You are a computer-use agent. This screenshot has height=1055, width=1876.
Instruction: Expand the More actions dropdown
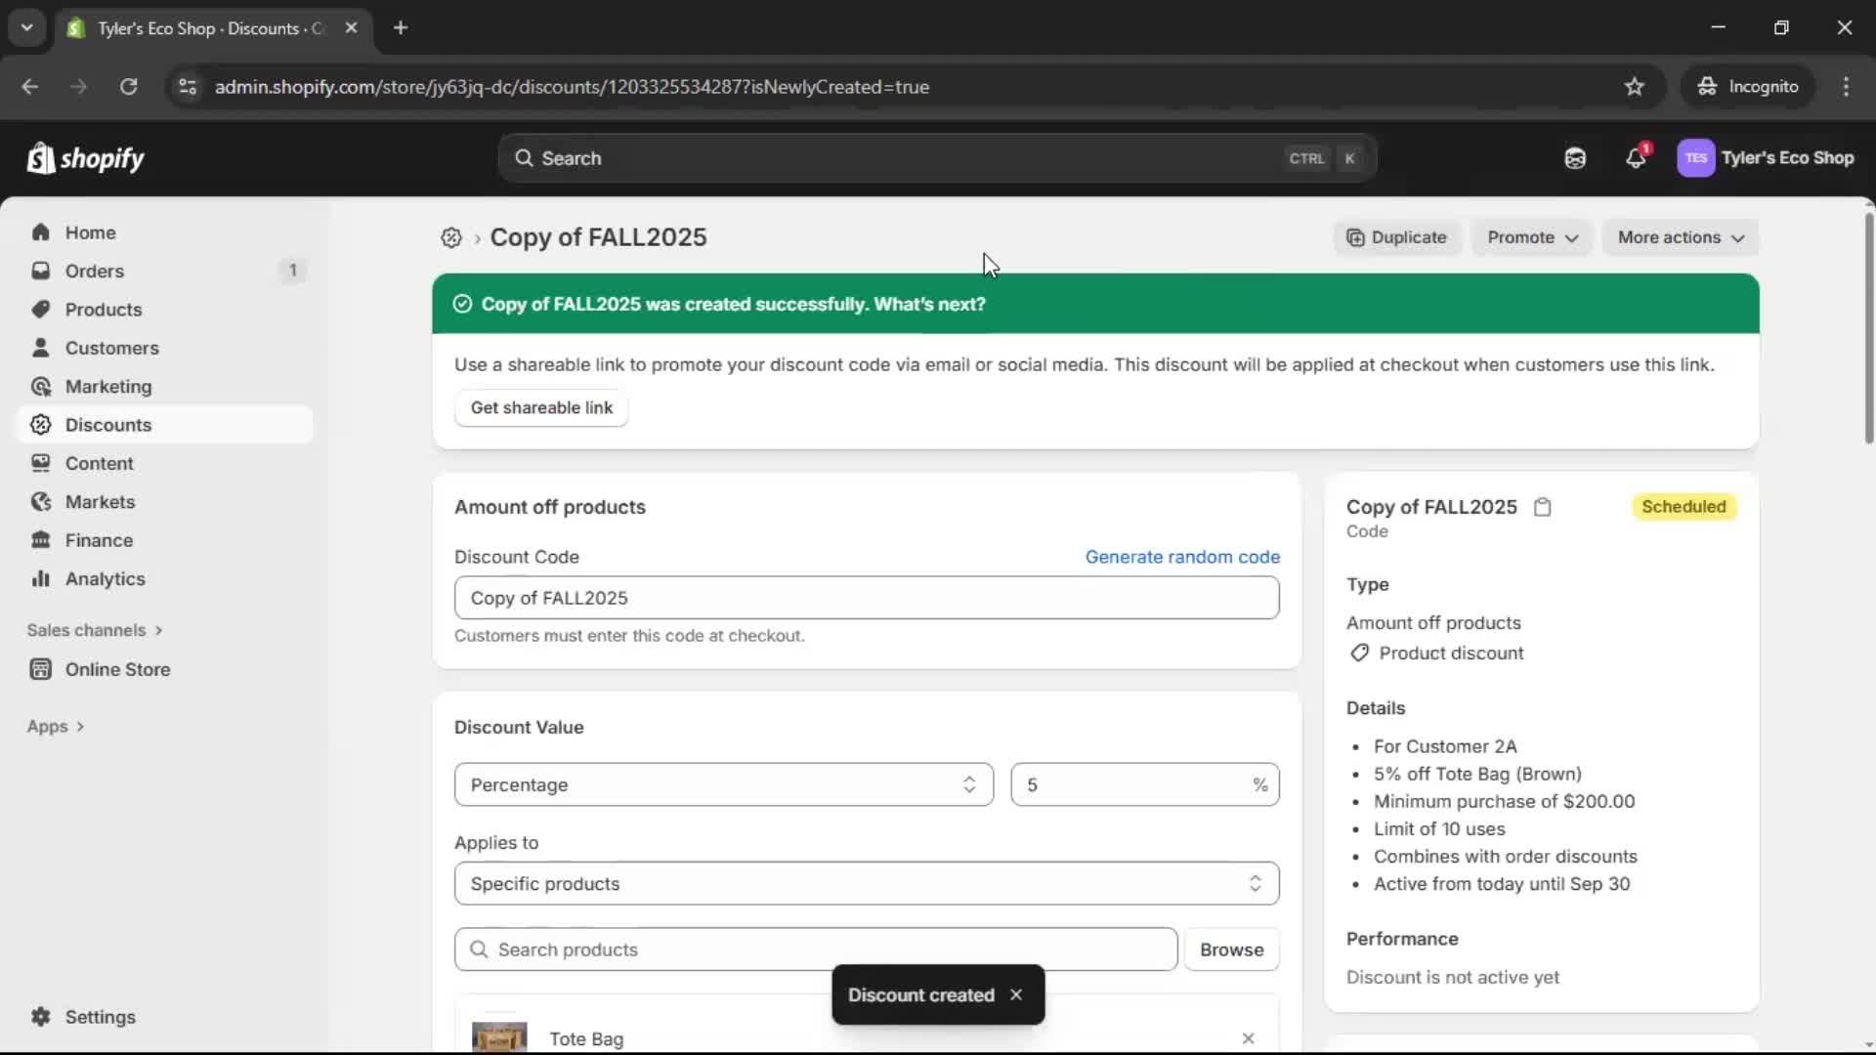(1681, 237)
